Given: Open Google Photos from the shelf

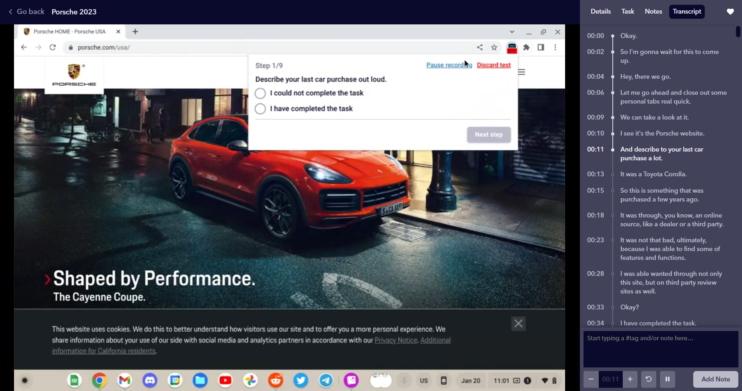Looking at the screenshot, I should click(x=251, y=381).
